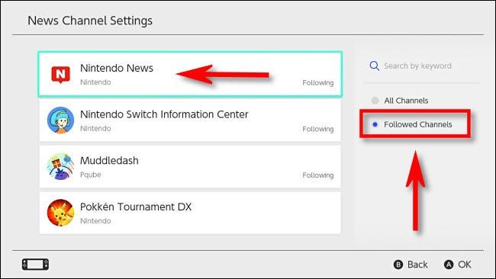Open the Muddledash channel title
The image size is (496, 279).
(109, 161)
